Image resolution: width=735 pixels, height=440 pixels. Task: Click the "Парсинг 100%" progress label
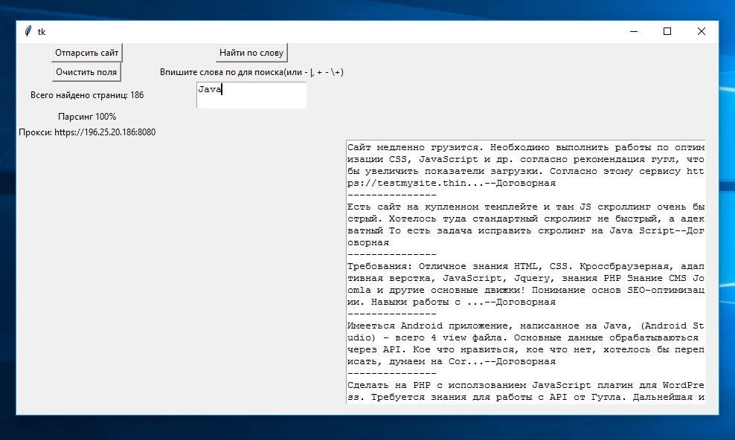(88, 116)
